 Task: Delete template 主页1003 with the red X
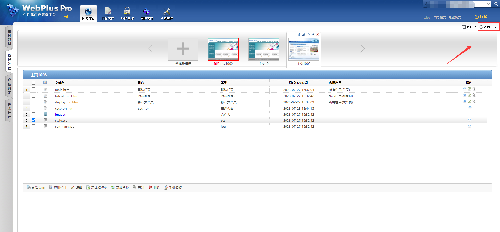318,34
